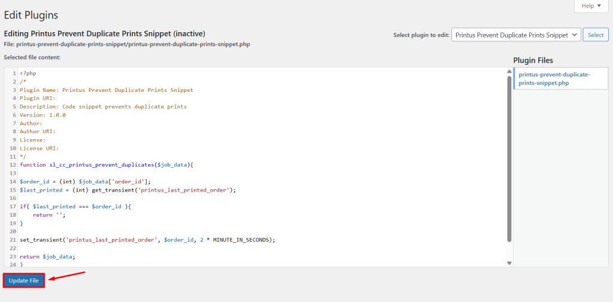Click the Author URI comment line
Viewport: 613px width, 302px height.
click(x=38, y=131)
